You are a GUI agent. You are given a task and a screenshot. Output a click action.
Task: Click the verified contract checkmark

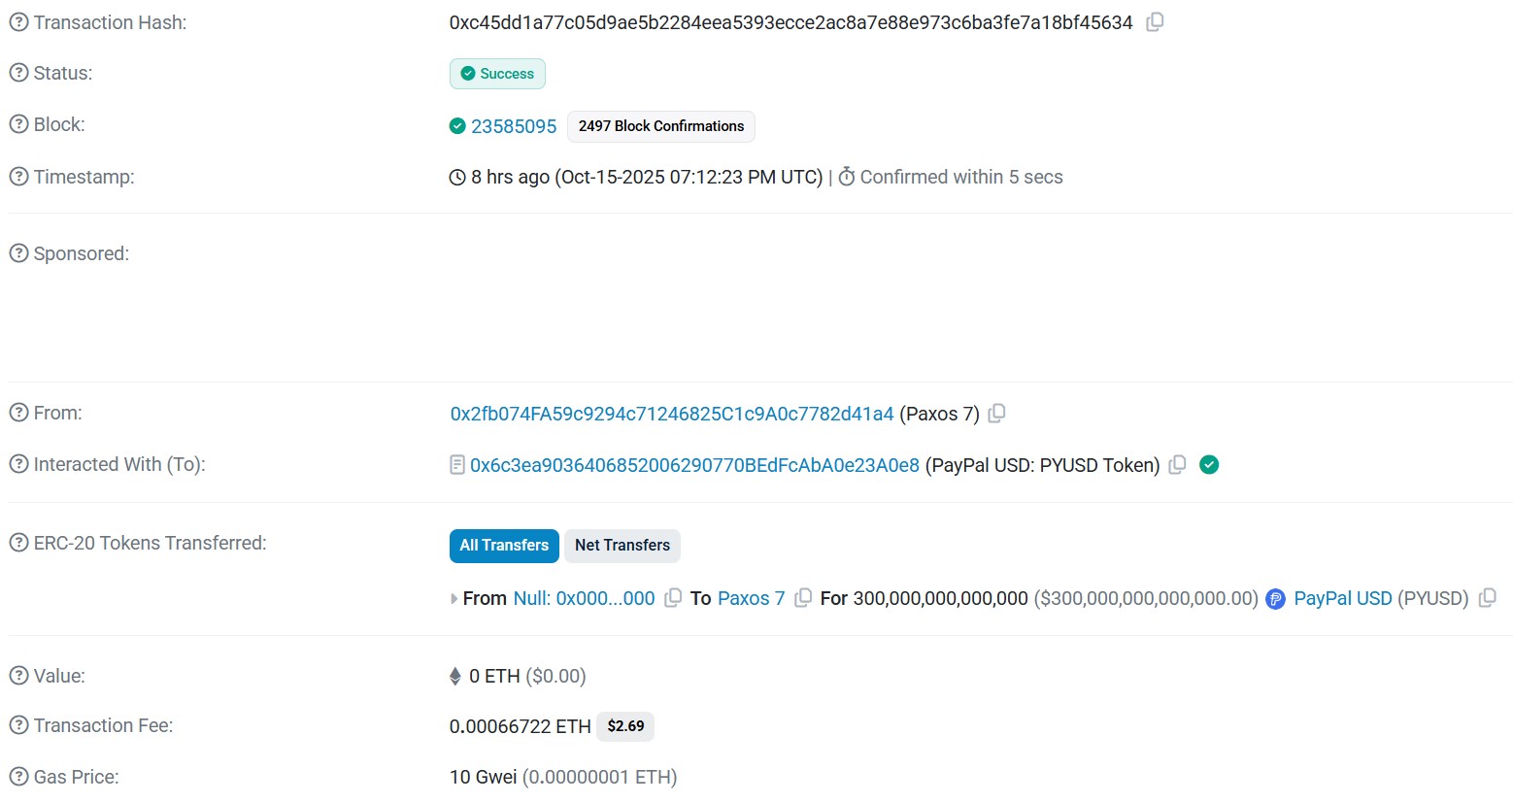coord(1209,465)
